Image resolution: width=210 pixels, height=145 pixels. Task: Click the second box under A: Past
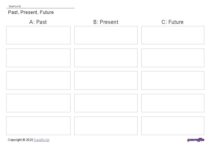click(x=38, y=58)
